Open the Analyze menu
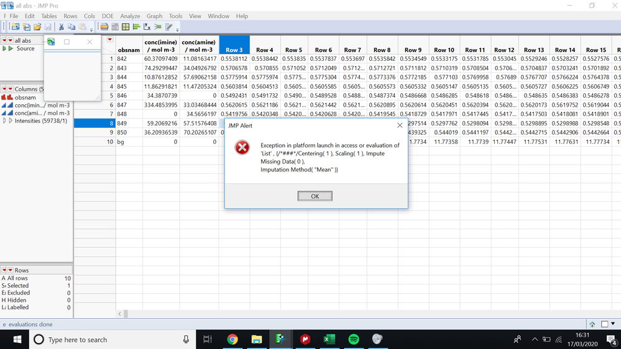 (x=130, y=16)
